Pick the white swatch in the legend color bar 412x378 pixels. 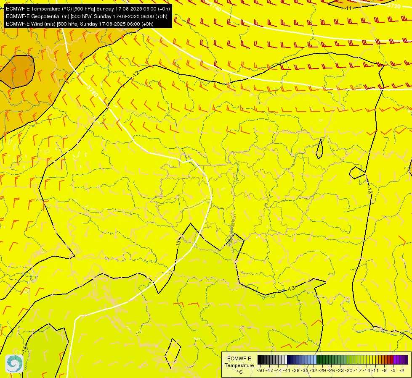click(x=286, y=360)
